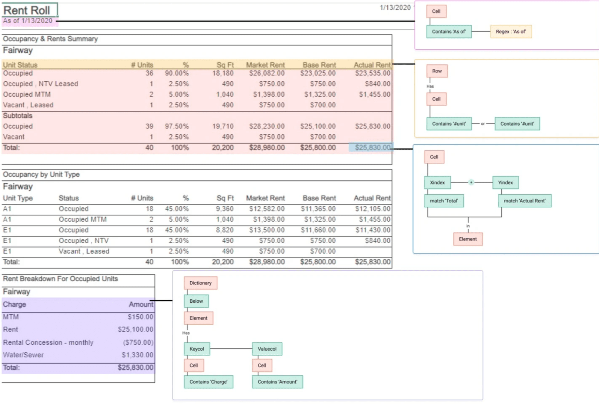The width and height of the screenshot is (599, 404).
Task: Click the plus circle between Xindex and Yindex
Action: (x=471, y=182)
